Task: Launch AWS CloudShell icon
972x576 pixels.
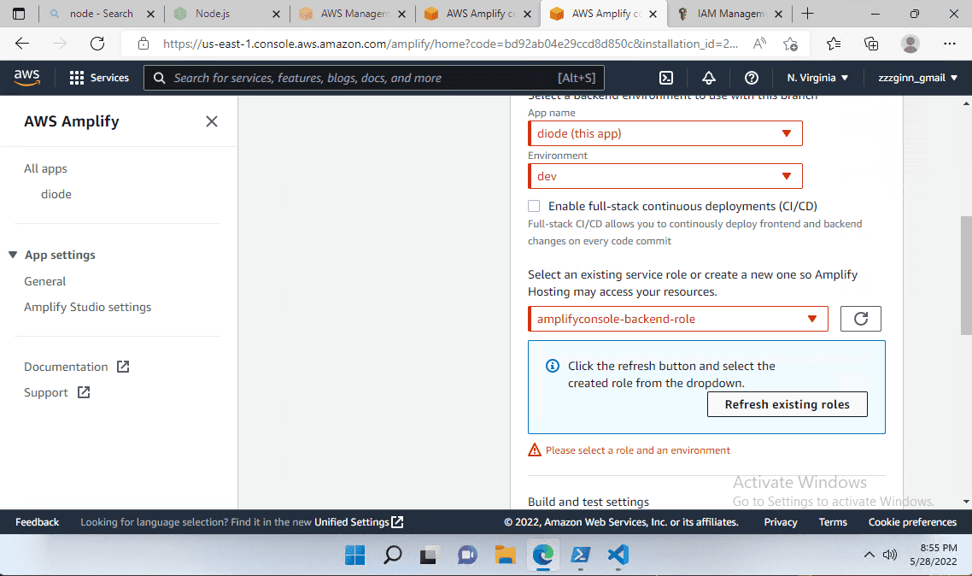Action: [665, 78]
